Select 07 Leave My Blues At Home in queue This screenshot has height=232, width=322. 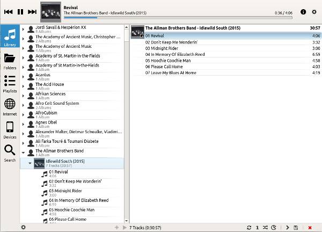(x=226, y=73)
